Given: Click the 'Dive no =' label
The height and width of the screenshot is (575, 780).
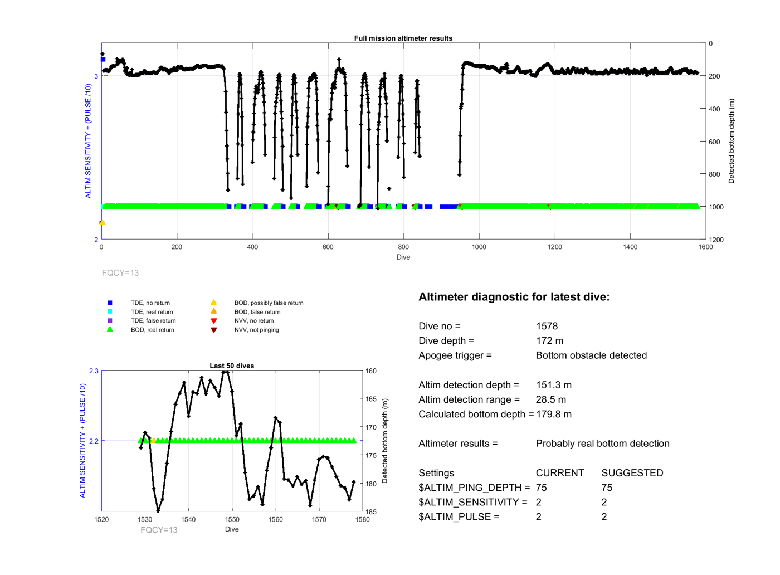Looking at the screenshot, I should (x=440, y=327).
